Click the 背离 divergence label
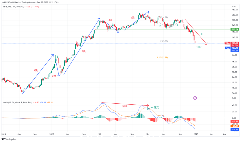 125,106
